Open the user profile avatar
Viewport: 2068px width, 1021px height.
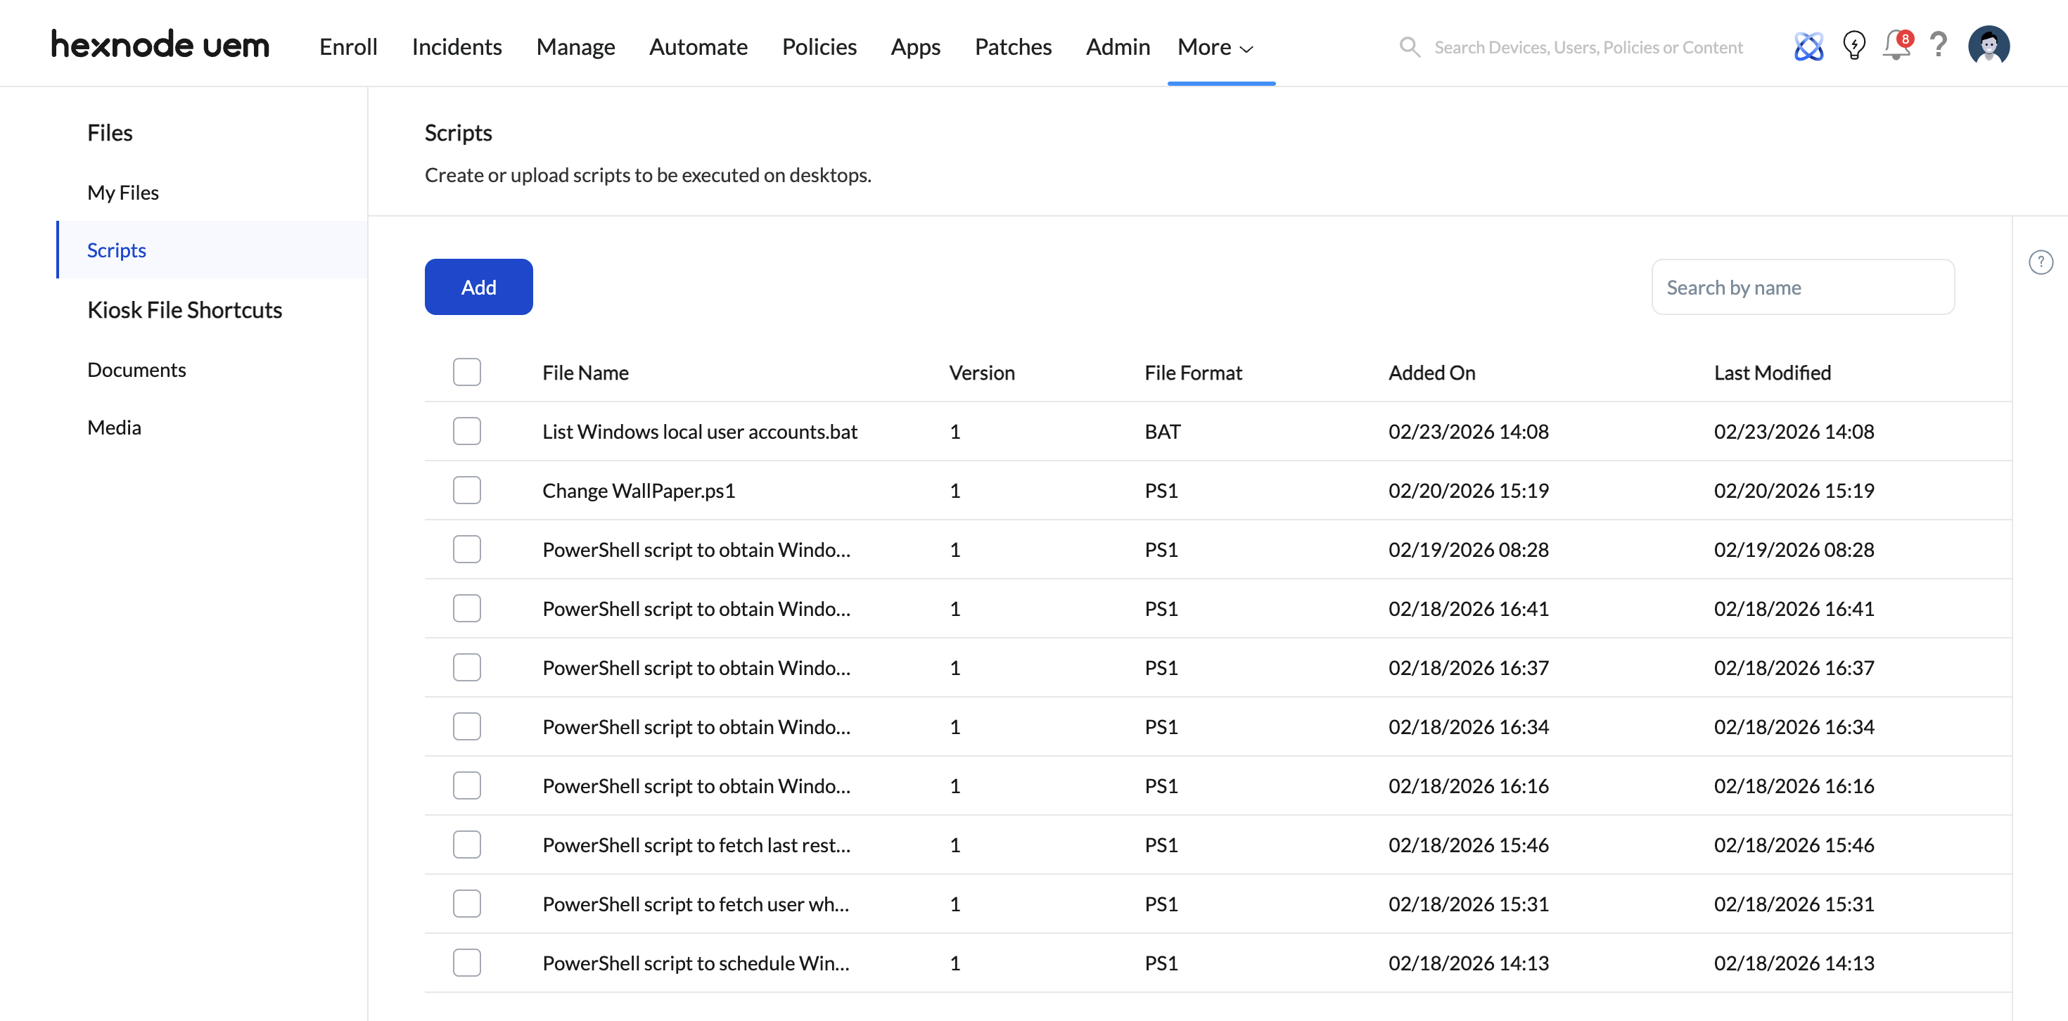1988,46
